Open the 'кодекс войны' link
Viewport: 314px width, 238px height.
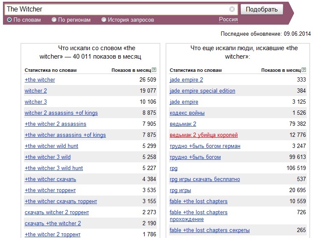click(187, 113)
